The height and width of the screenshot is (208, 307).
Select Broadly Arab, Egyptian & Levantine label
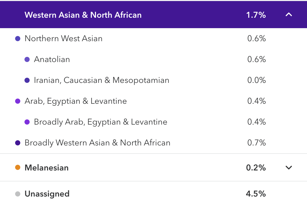tap(100, 122)
